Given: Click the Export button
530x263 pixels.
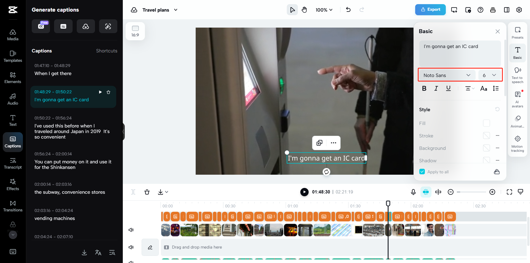Looking at the screenshot, I should [430, 10].
